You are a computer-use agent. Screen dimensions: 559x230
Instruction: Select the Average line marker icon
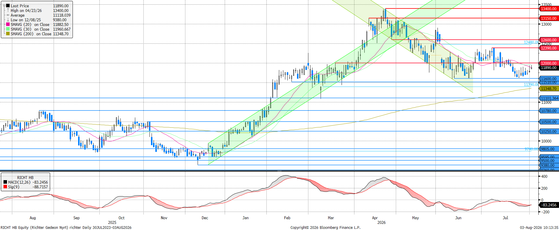[x=8, y=15]
